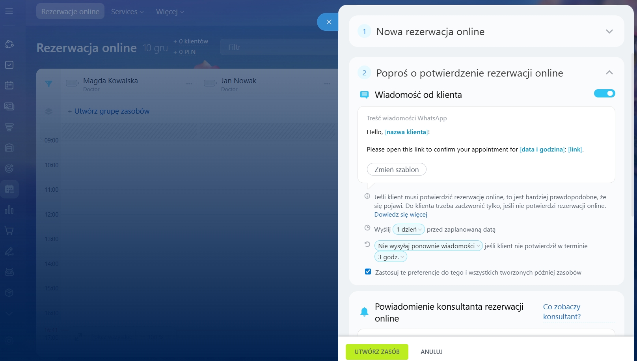
Task: Open the 1 dzień send-time dropdown
Action: coord(409,229)
